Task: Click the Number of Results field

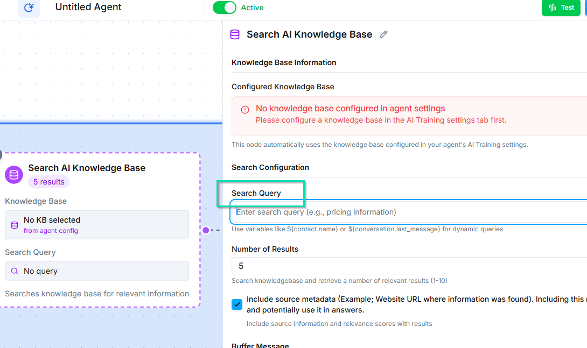Action: click(409, 266)
